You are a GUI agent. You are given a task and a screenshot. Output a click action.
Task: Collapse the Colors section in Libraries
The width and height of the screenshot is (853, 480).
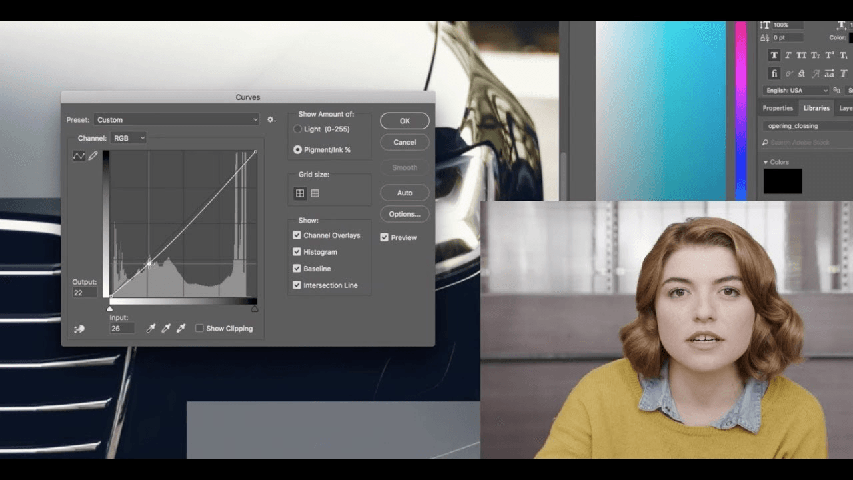(766, 162)
